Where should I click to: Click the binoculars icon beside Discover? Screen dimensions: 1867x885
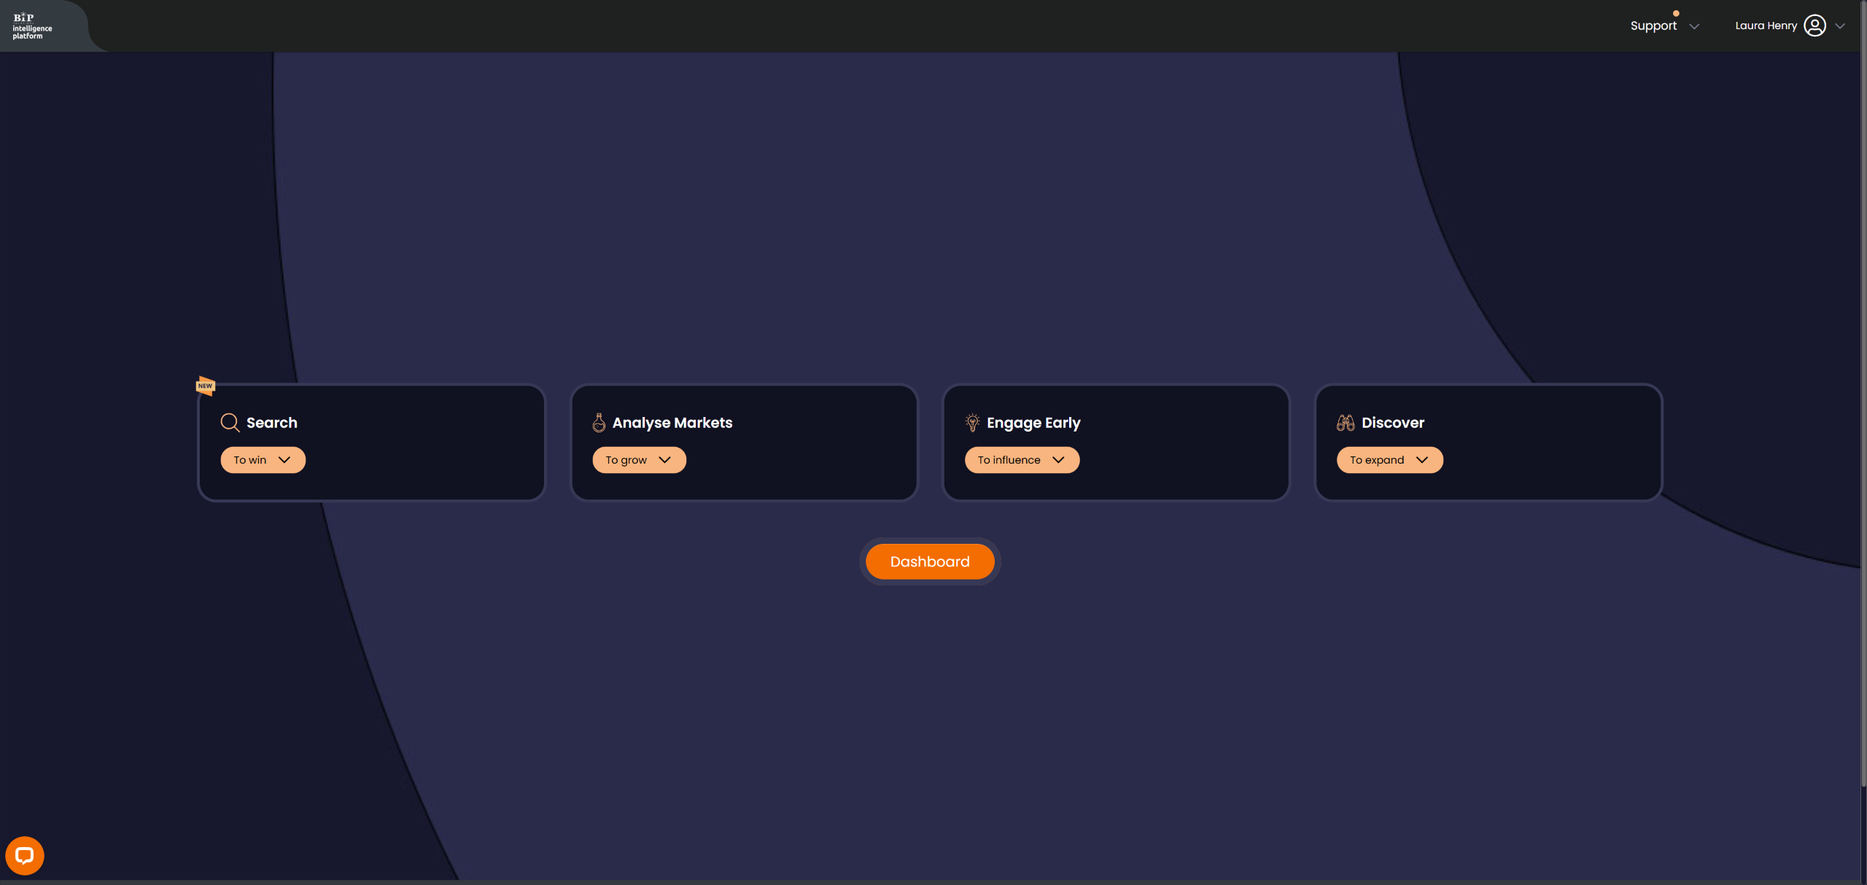1346,423
